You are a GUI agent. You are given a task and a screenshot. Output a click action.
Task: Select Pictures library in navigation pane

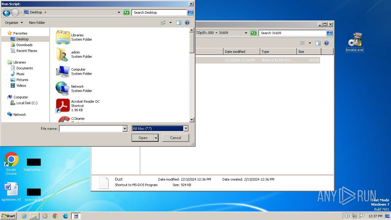(x=22, y=80)
